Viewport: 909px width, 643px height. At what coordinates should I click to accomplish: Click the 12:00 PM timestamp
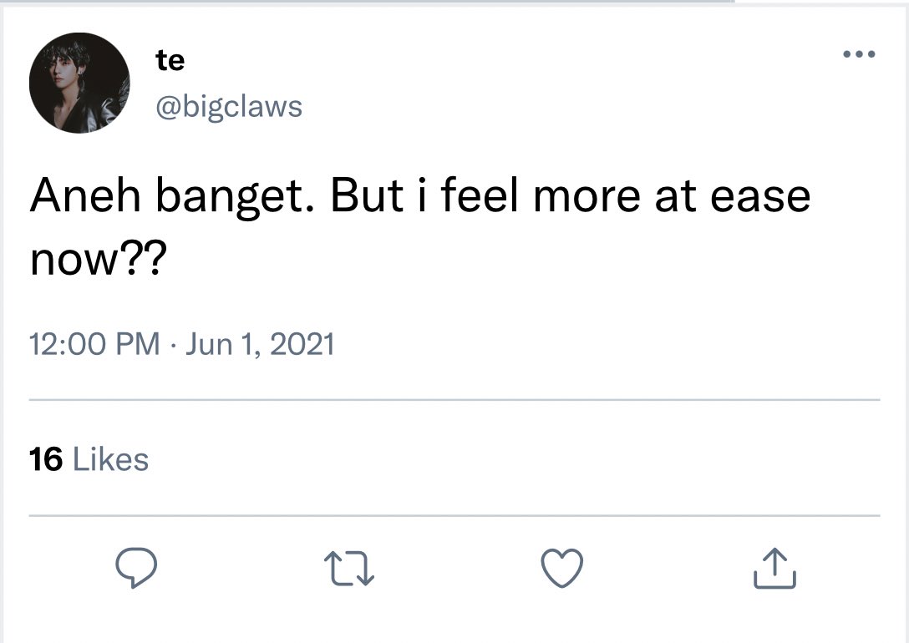coord(94,344)
